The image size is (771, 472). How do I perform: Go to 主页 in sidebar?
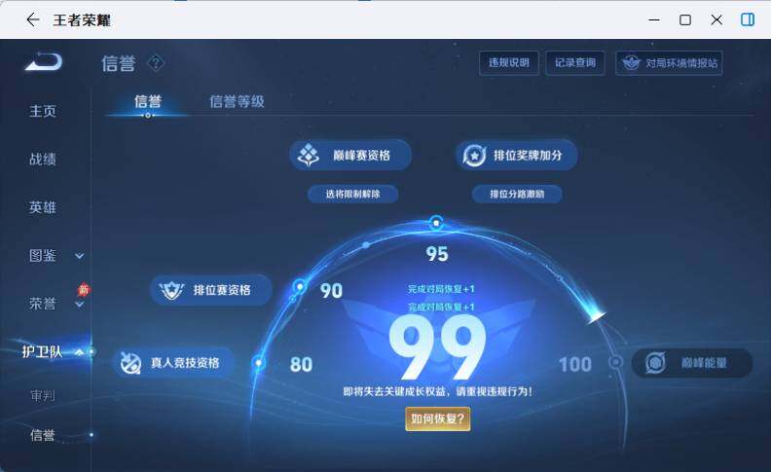(x=43, y=111)
